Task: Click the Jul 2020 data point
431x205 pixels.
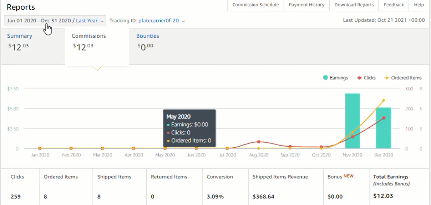Action: (x=227, y=148)
